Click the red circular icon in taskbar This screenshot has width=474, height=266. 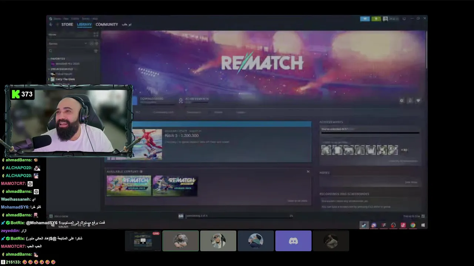393,225
